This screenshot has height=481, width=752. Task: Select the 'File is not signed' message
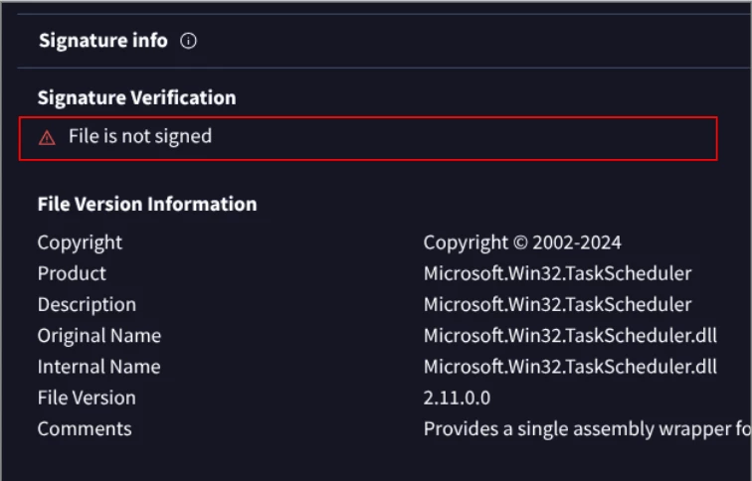(140, 137)
